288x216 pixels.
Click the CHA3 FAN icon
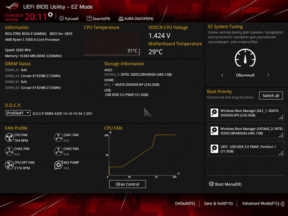[x=59, y=151]
